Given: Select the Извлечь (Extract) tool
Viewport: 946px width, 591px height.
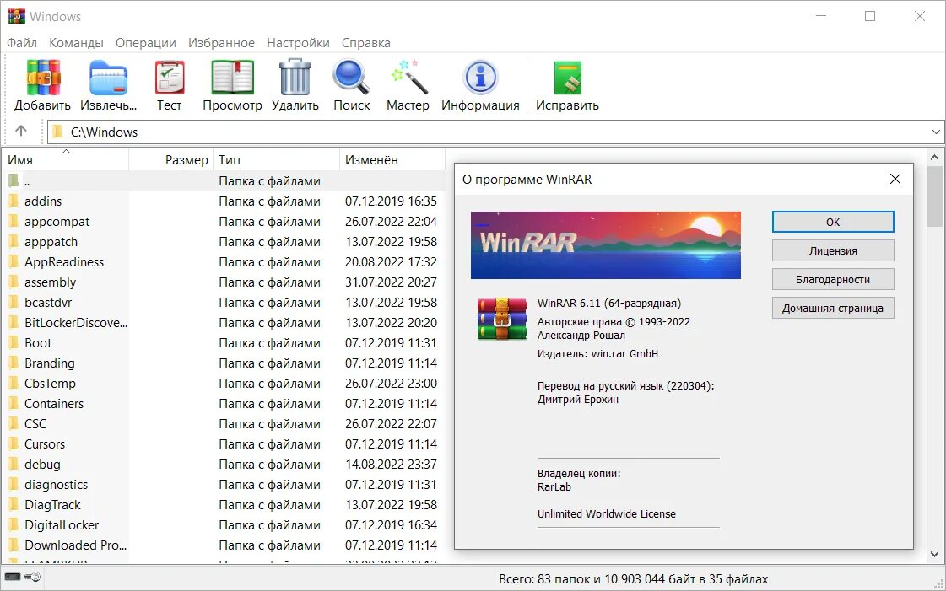Looking at the screenshot, I should point(107,83).
